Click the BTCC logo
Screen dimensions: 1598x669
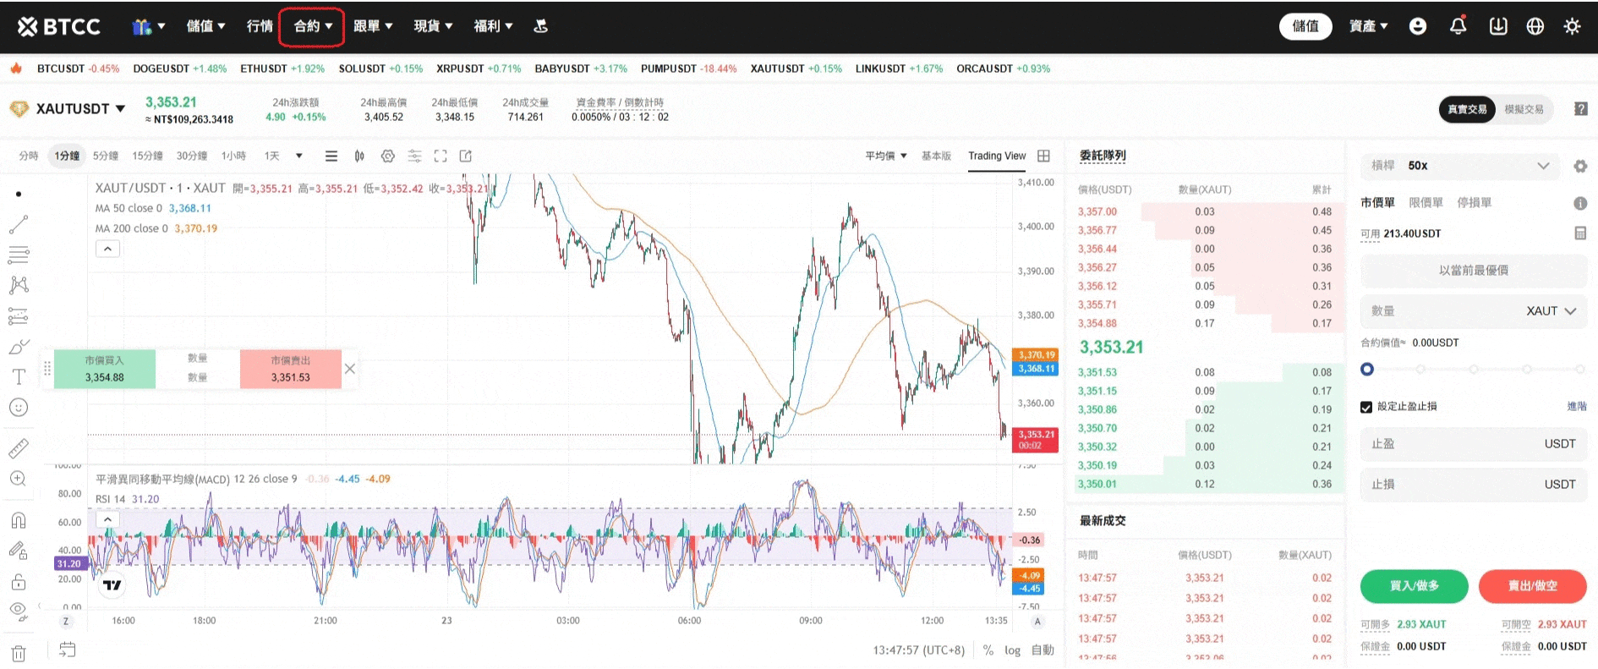pyautogui.click(x=58, y=27)
